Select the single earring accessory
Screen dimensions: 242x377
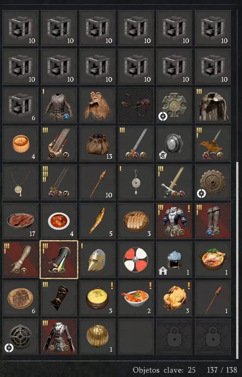(136, 182)
